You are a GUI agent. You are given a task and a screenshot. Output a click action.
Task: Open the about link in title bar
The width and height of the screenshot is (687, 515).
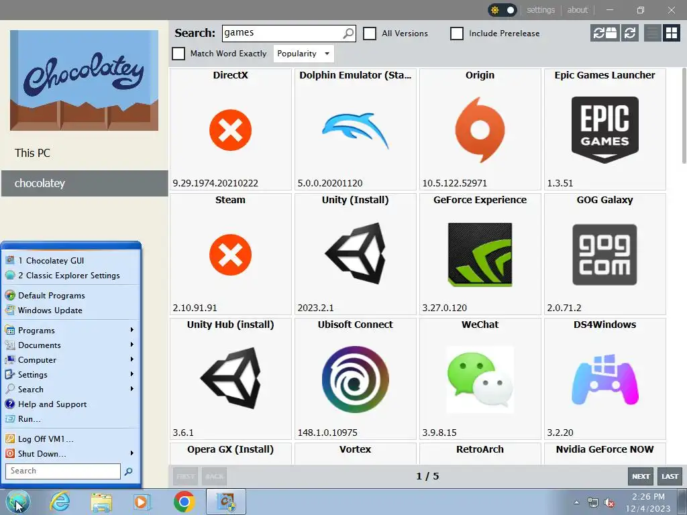(x=578, y=9)
